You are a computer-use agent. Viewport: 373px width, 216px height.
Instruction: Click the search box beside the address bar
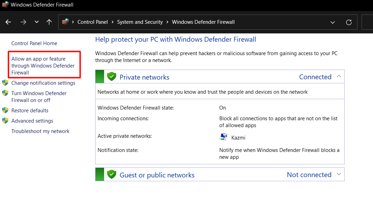coord(367,22)
